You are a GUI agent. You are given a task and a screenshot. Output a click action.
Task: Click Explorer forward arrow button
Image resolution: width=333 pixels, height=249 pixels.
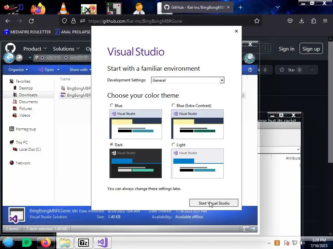19,57
